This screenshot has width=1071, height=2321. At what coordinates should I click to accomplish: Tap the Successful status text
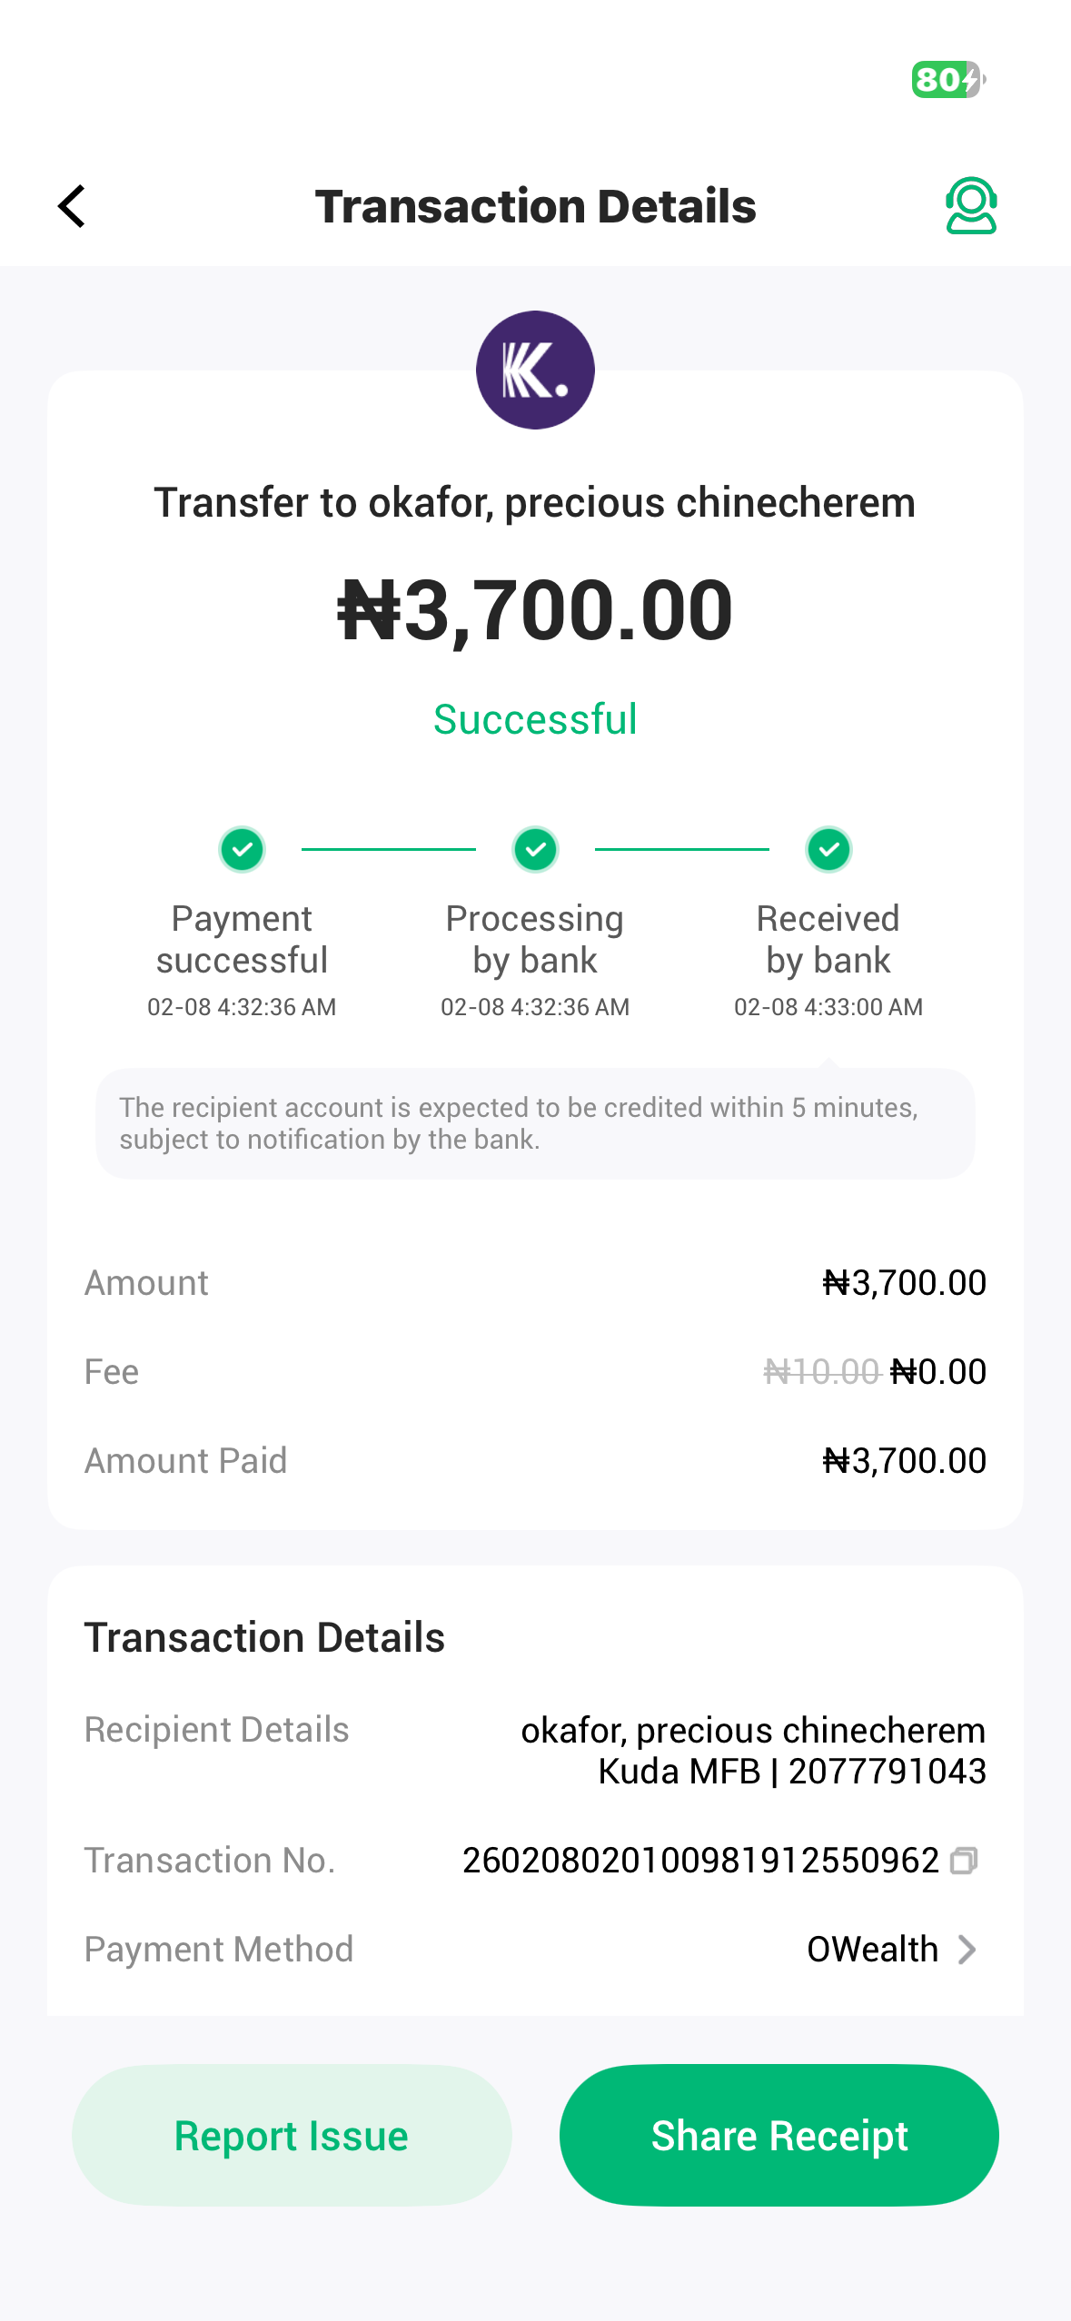click(x=535, y=720)
